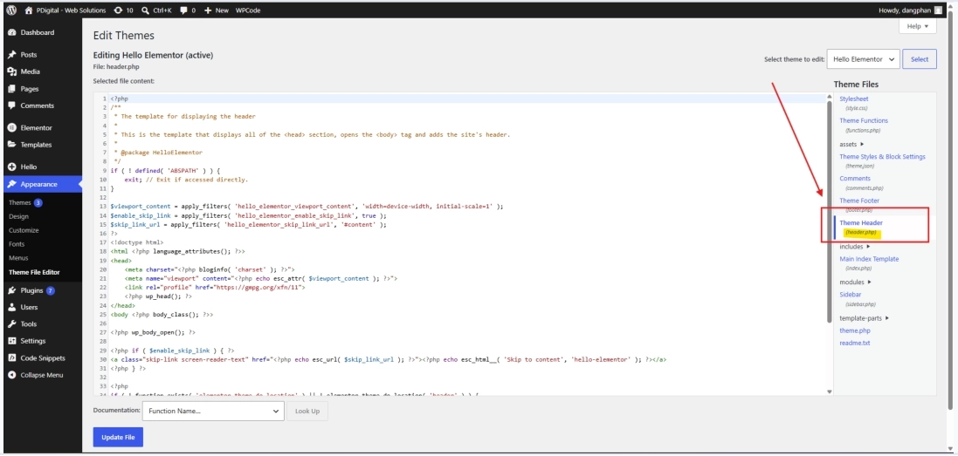This screenshot has height=456, width=958.
Task: Click the Plugins 7 updates badge
Action: [x=50, y=290]
